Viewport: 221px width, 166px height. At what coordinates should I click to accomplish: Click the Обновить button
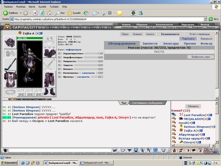pyautogui.click(x=193, y=106)
